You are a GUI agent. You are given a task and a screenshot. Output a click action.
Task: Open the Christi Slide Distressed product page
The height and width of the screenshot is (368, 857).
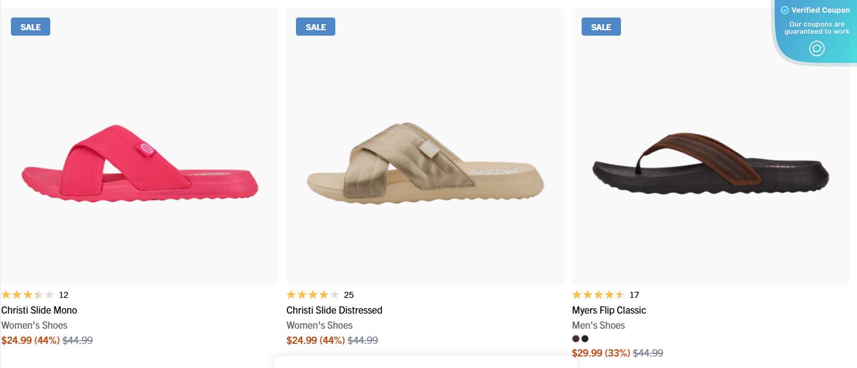click(334, 310)
